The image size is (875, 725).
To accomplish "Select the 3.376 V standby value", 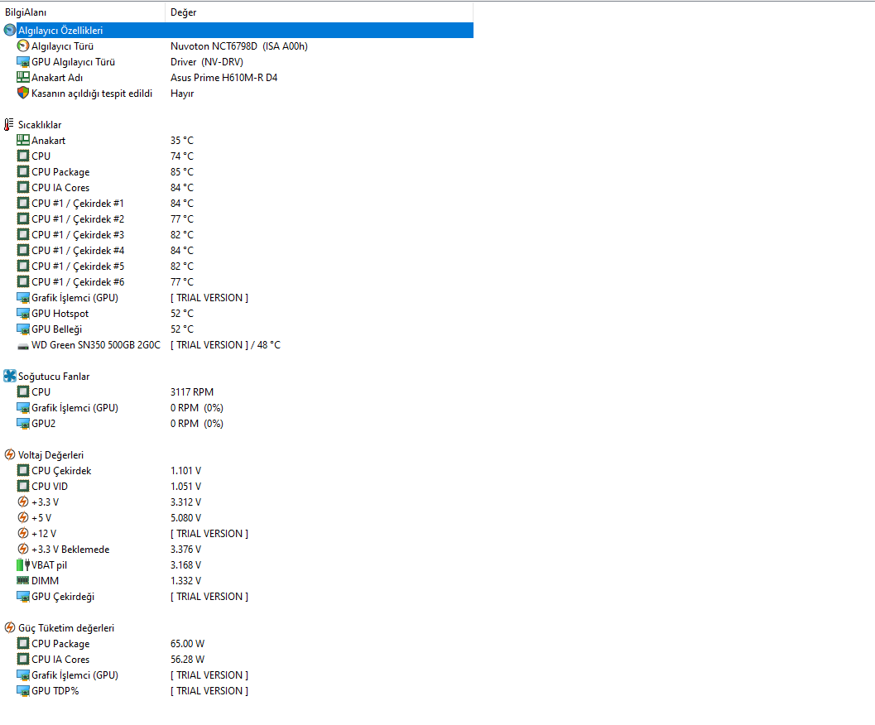I will point(185,550).
